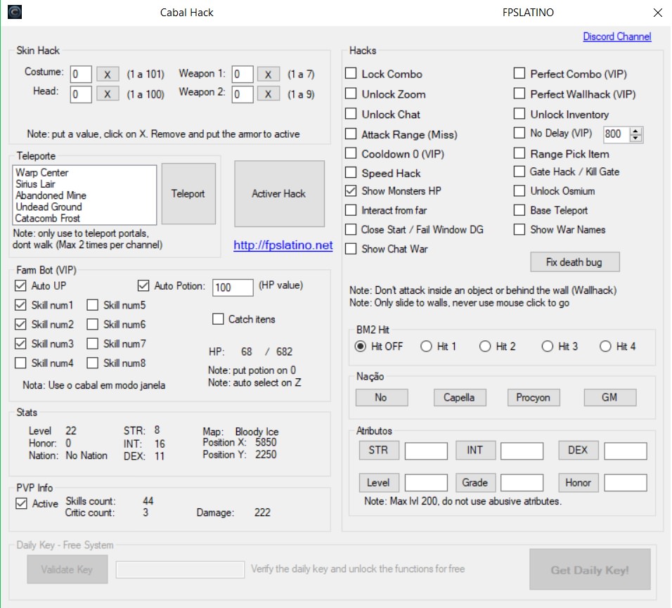Choose the Hit 2 radio option

(x=485, y=347)
